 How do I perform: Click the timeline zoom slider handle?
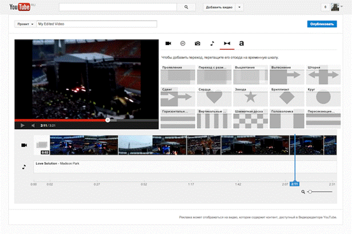coord(310,192)
